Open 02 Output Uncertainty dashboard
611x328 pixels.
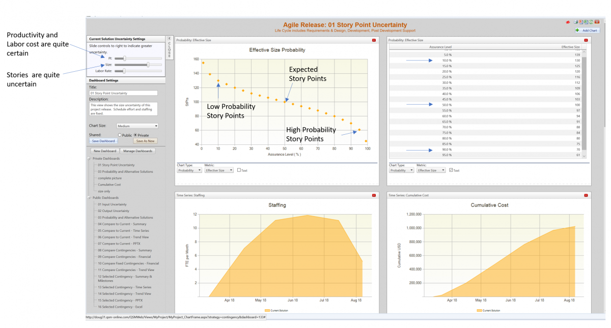[114, 211]
